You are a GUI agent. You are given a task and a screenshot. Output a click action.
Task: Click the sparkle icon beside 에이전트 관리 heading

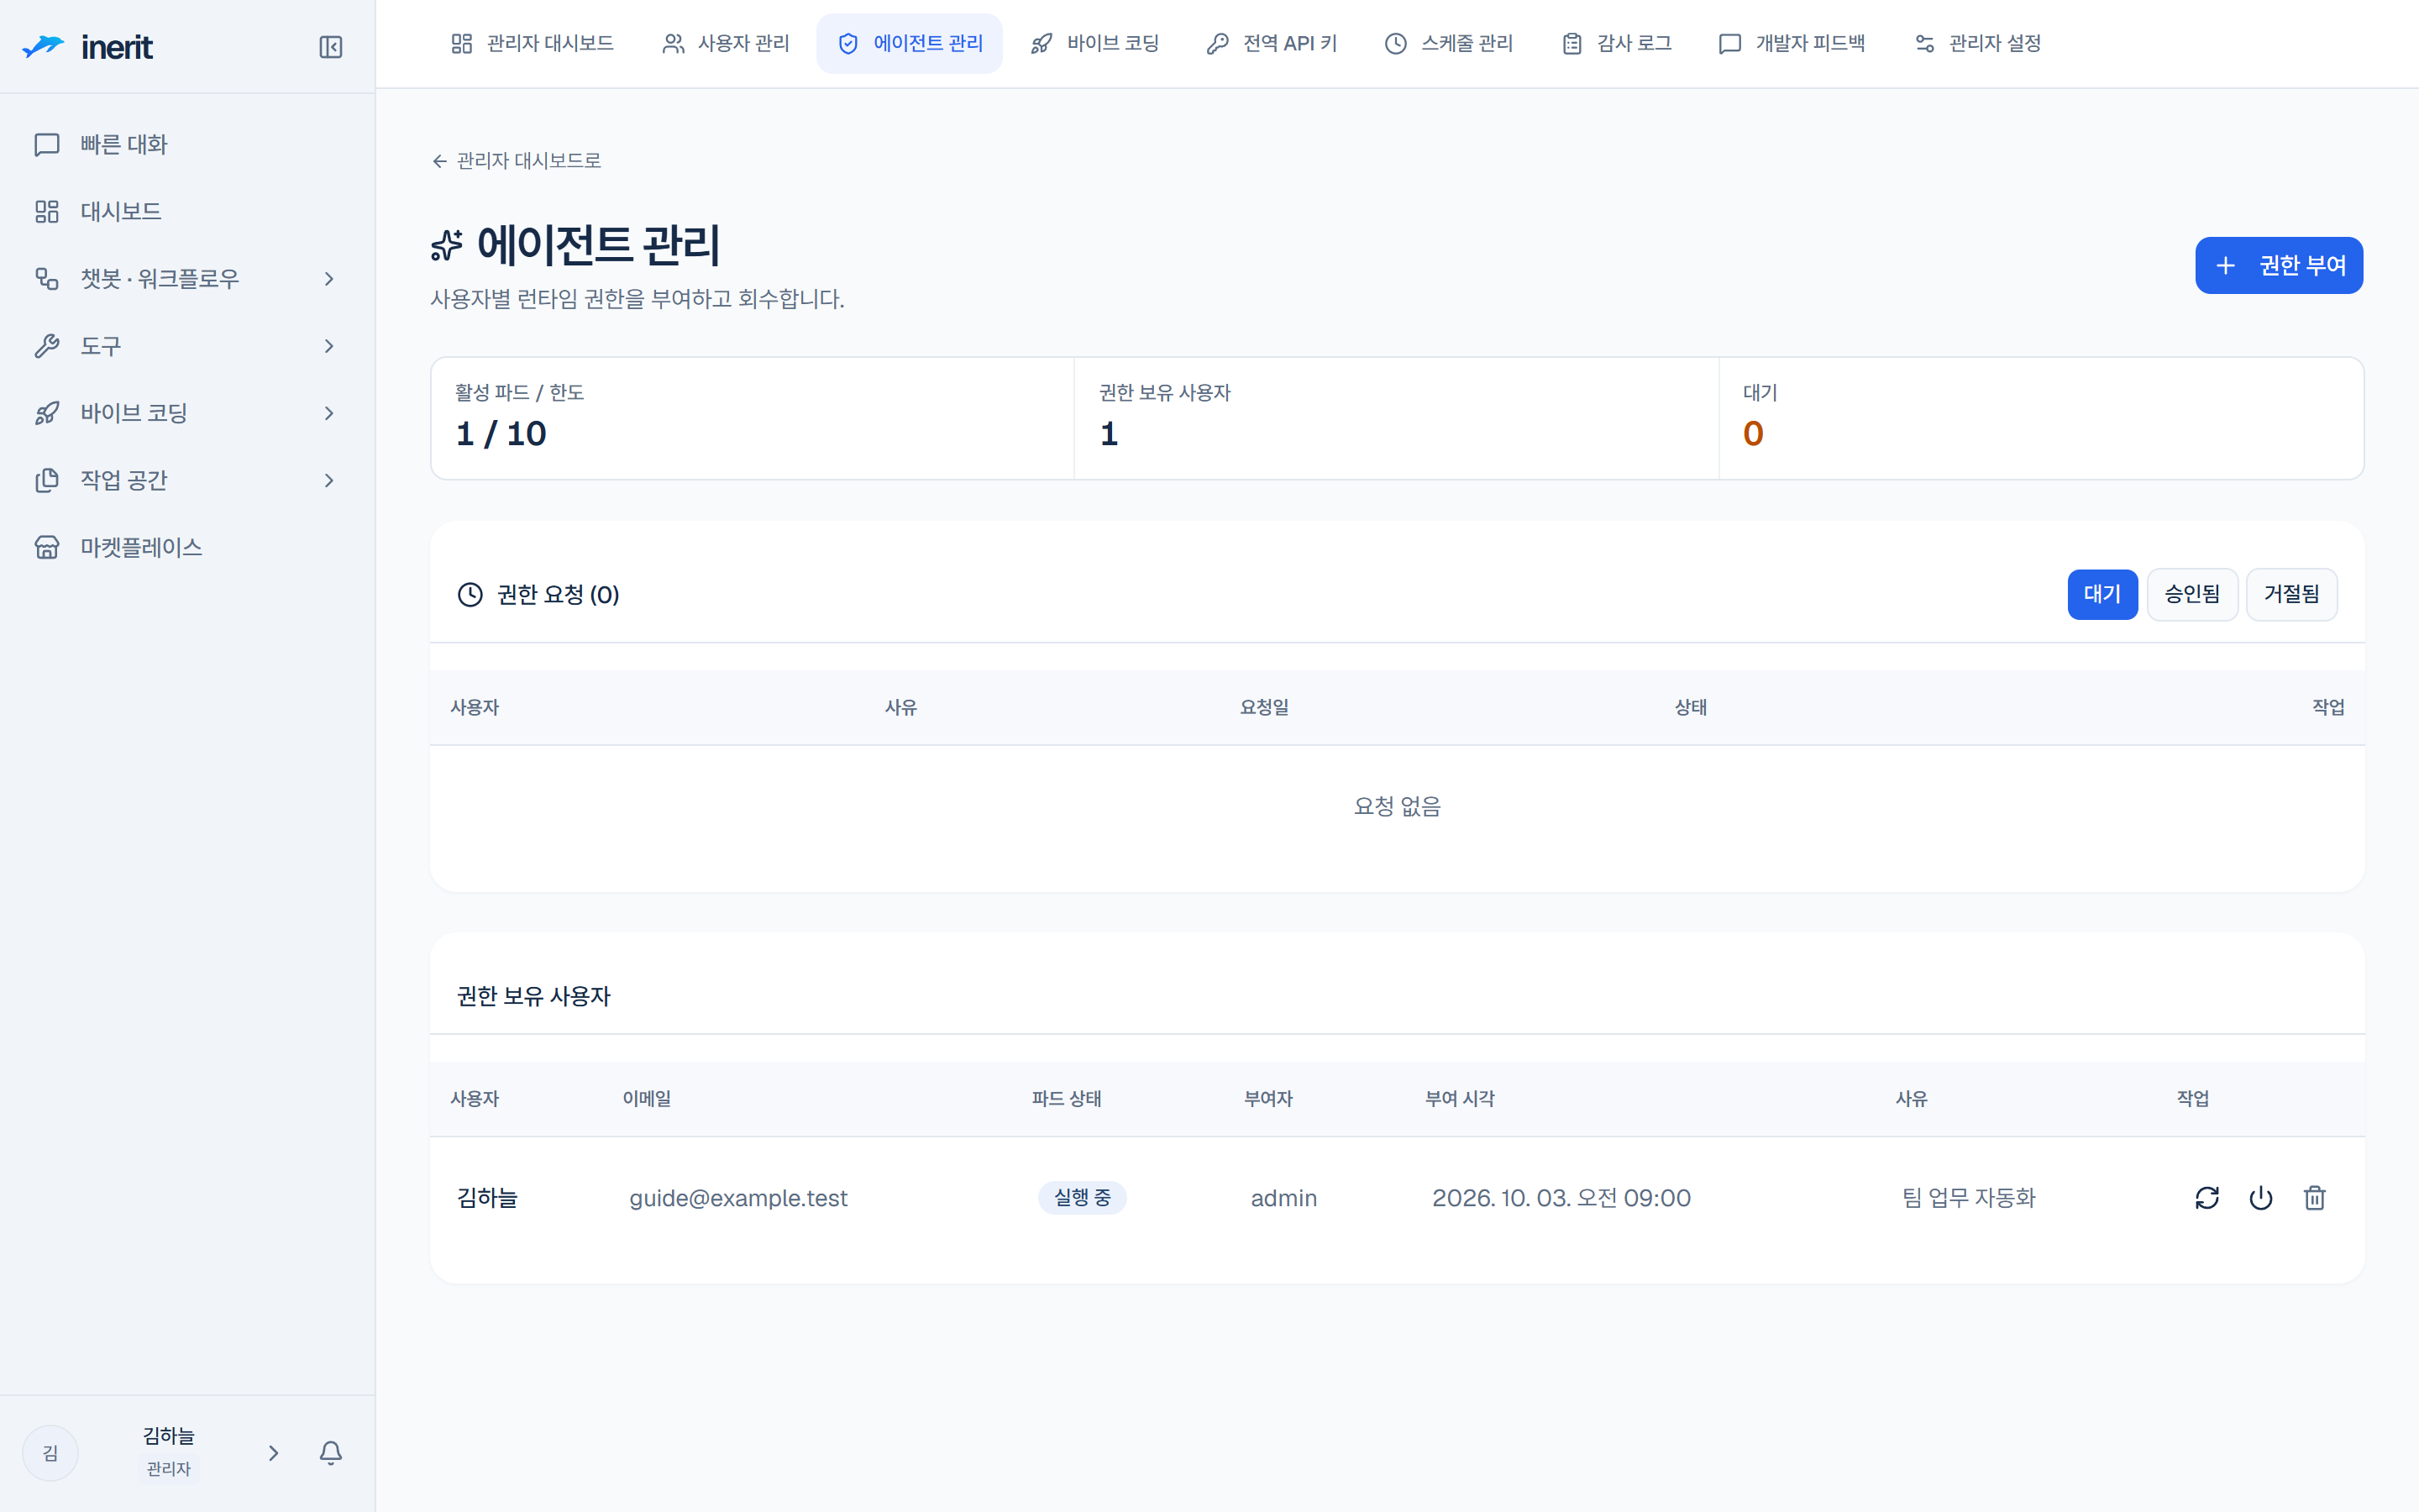pos(447,245)
